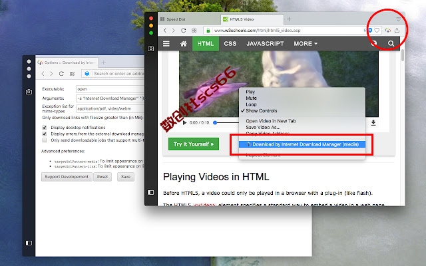Open Speed Dial grid icon in front toolbar
The width and height of the screenshot is (426, 266).
pos(194,31)
